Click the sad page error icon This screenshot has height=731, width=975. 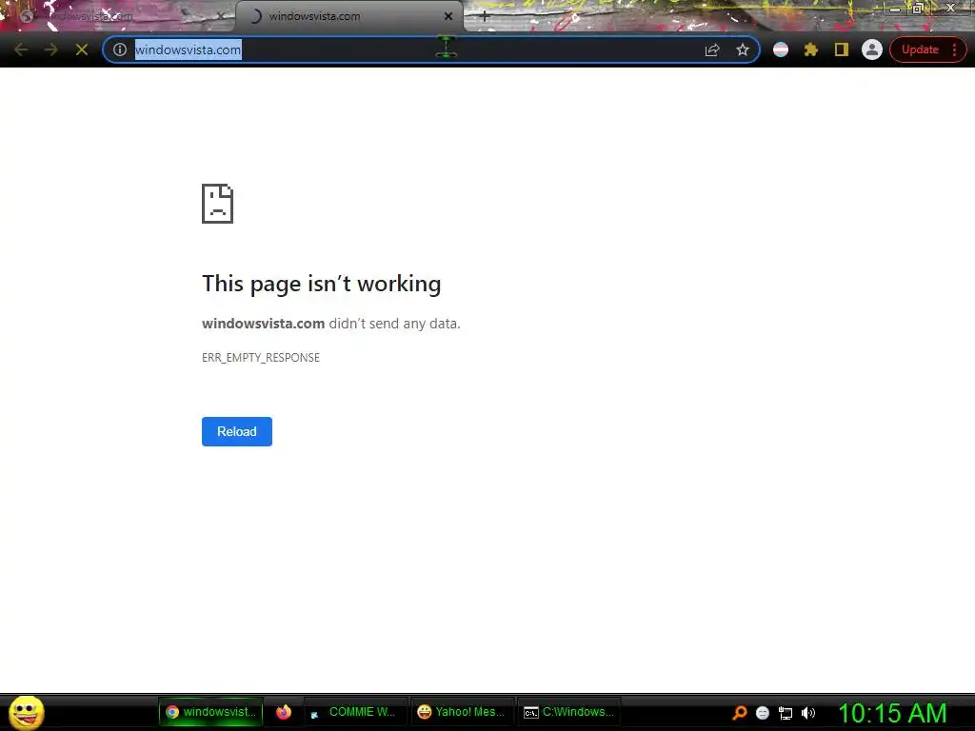tap(218, 204)
